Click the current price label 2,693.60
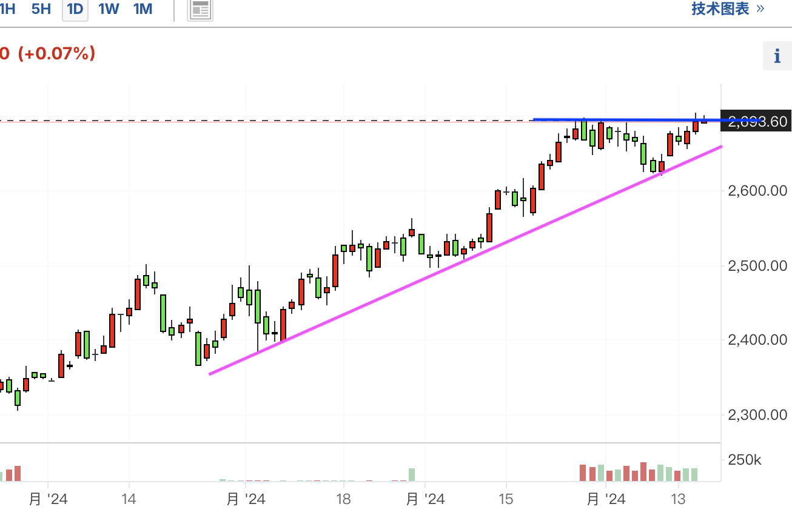The height and width of the screenshot is (521, 792). (755, 122)
